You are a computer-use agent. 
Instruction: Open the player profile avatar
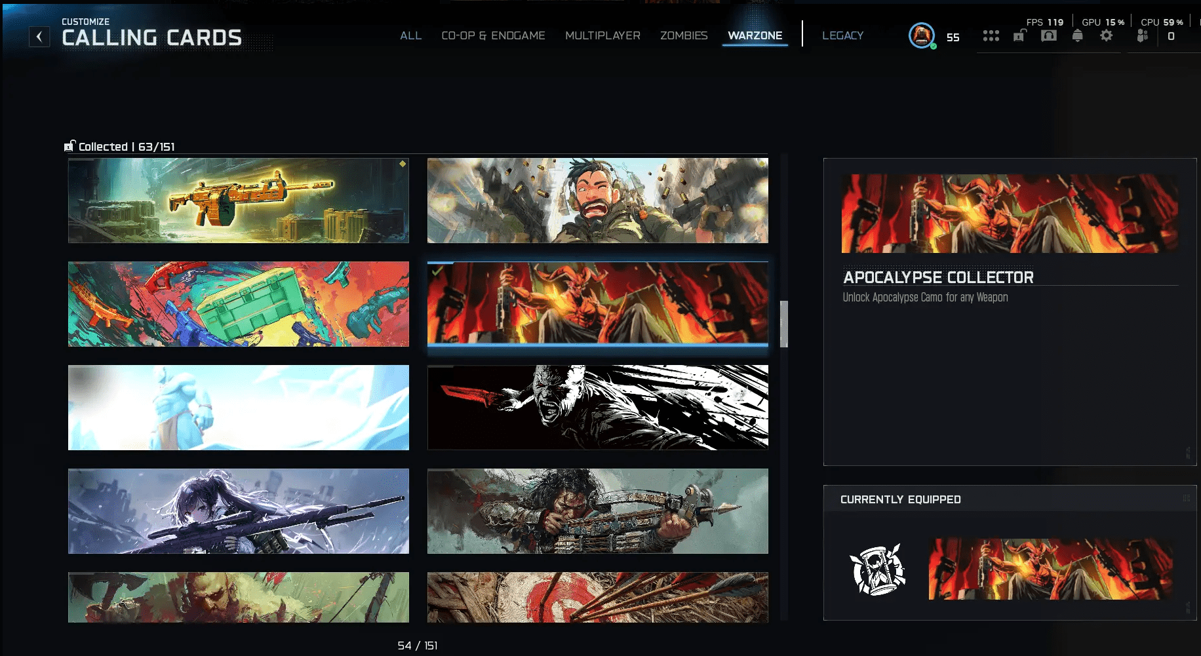click(x=921, y=35)
